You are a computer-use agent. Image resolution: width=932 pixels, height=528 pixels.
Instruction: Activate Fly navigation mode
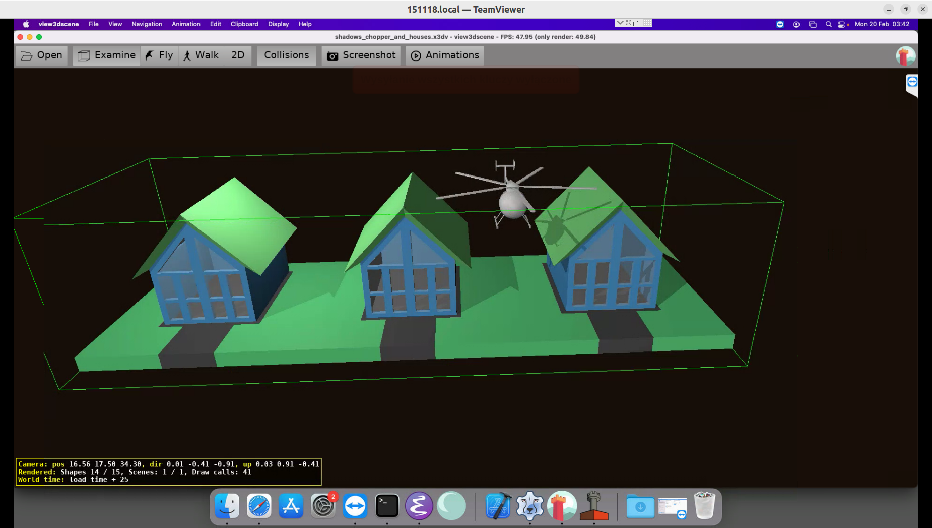click(x=159, y=55)
